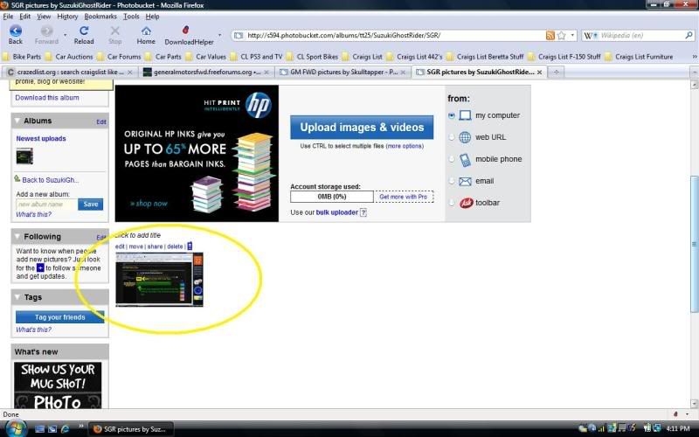The image size is (699, 437).
Task: Open Craigs List Furniture bookmark folder
Action: click(x=640, y=57)
